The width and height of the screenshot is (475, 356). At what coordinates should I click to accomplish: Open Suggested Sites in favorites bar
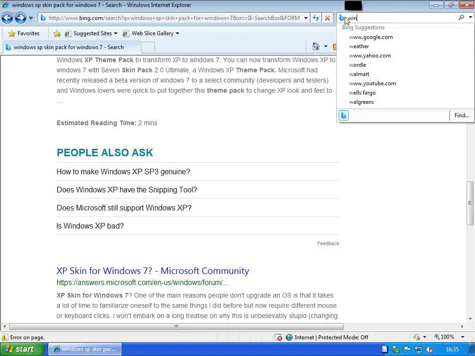[90, 33]
